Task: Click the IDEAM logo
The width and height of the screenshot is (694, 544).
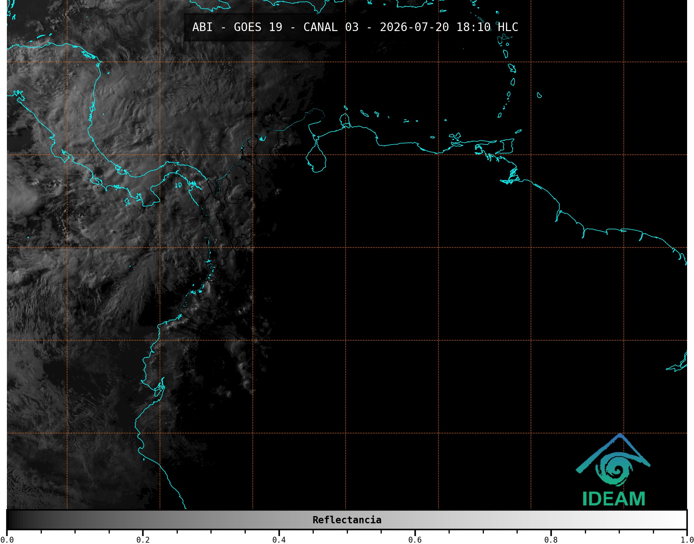Action: pyautogui.click(x=613, y=469)
